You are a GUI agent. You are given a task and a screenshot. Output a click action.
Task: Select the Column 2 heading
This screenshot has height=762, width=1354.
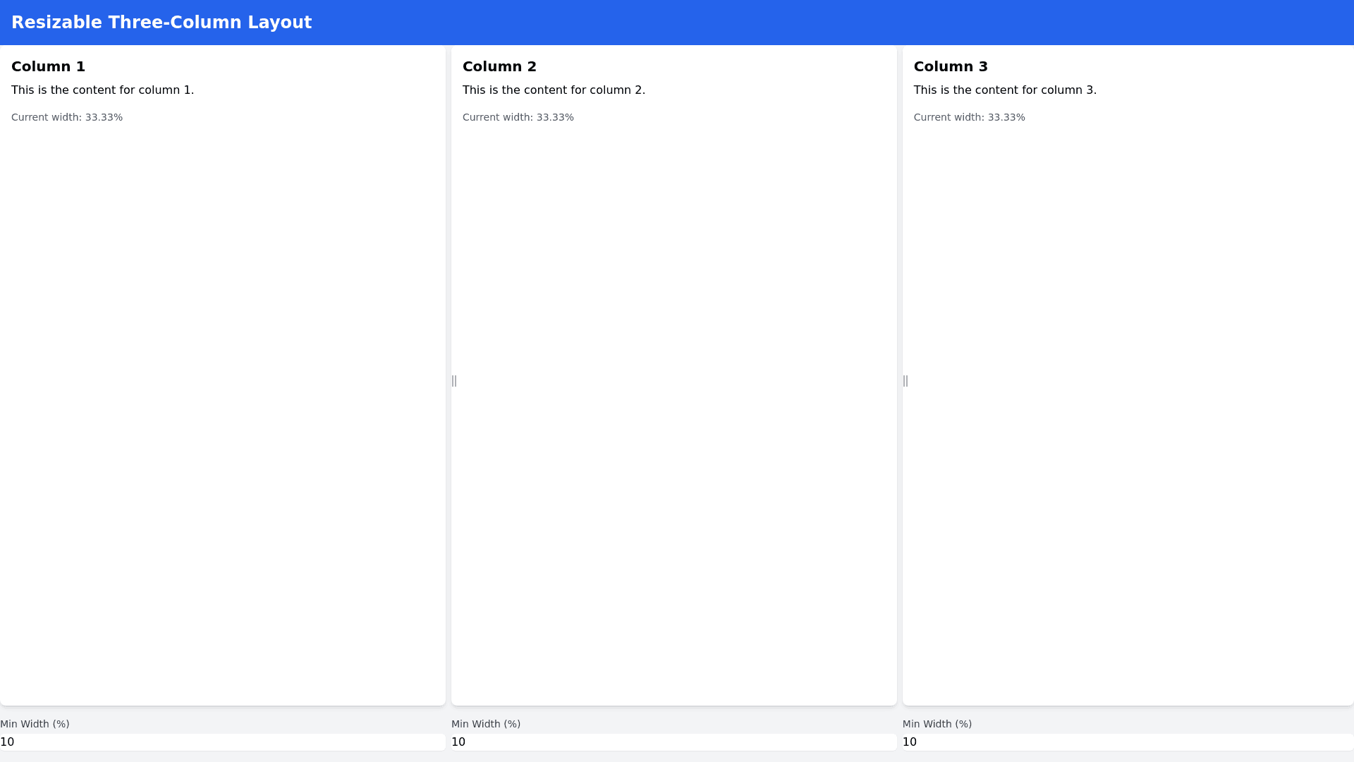pos(499,66)
